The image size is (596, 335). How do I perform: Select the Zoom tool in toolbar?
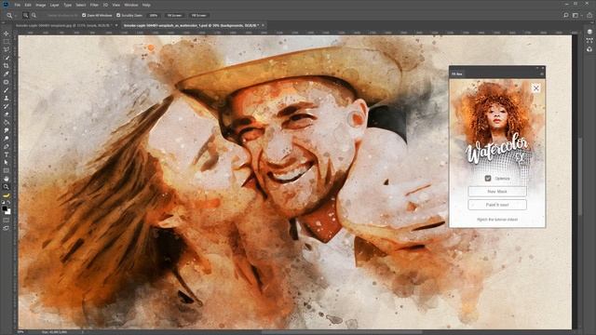coord(7,187)
